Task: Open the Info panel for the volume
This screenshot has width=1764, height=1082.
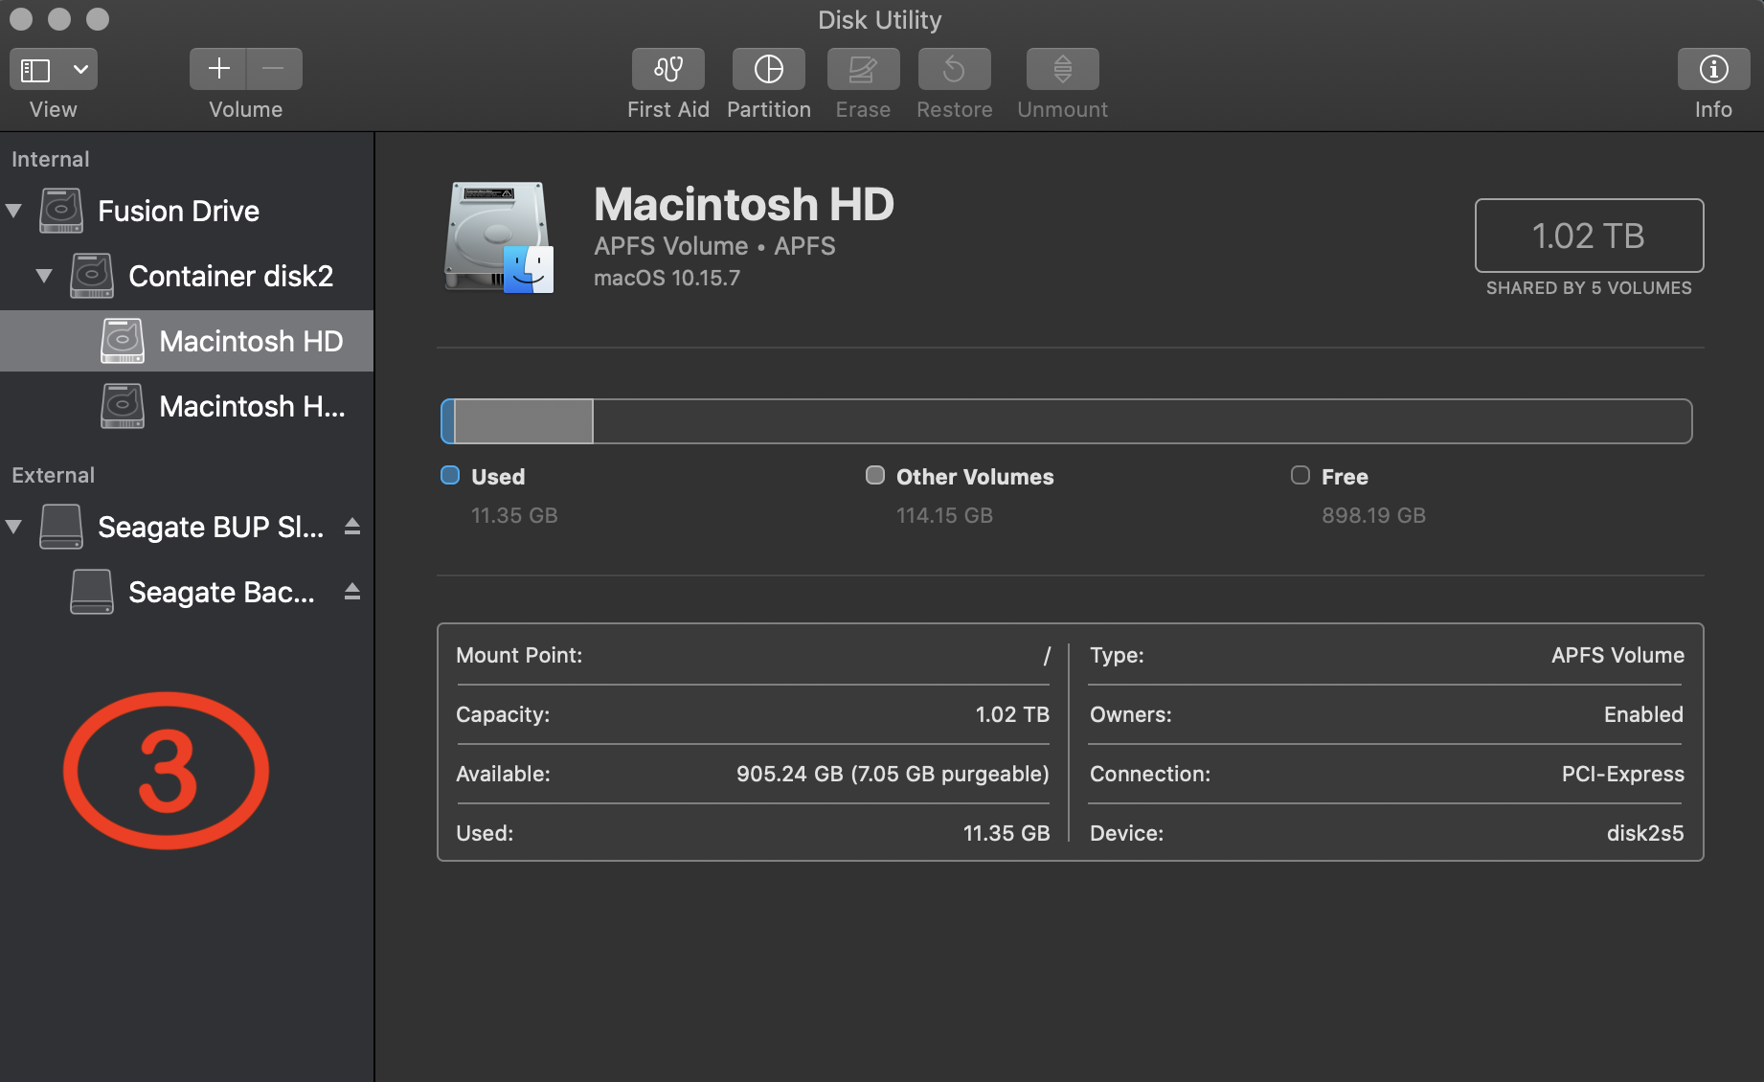Action: tap(1713, 69)
